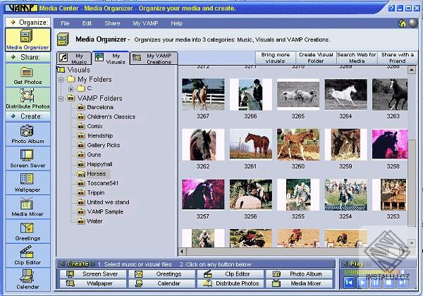Open the My VAMP menu

click(x=145, y=23)
